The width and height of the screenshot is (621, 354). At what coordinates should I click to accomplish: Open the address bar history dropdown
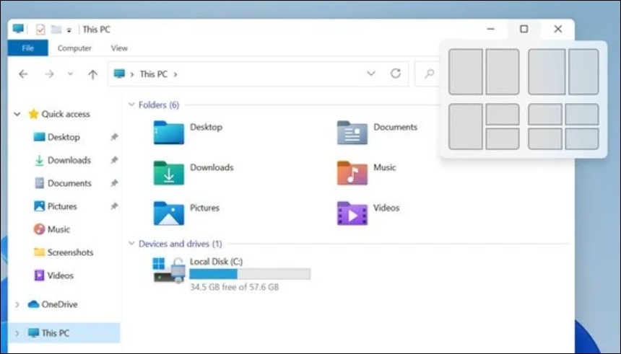click(370, 74)
